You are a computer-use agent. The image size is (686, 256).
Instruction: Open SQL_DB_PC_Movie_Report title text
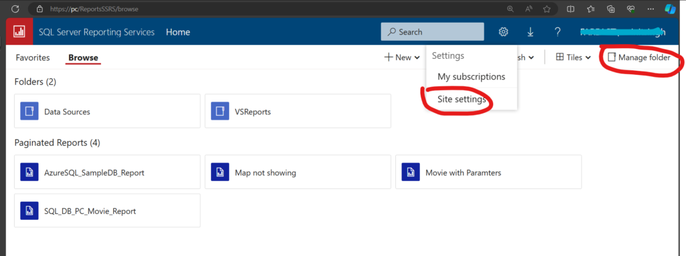(90, 211)
